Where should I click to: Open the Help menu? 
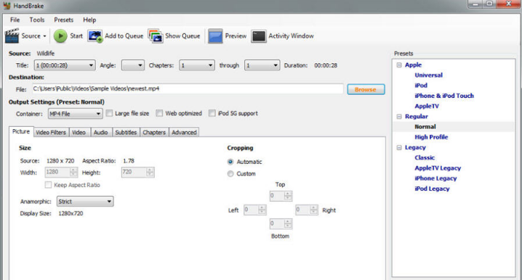point(89,20)
